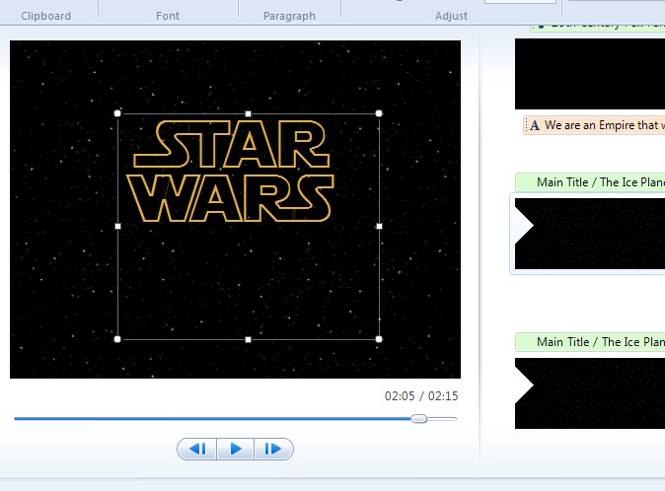Click the bottom-middle handle of the text box
Image resolution: width=665 pixels, height=491 pixels.
[248, 339]
